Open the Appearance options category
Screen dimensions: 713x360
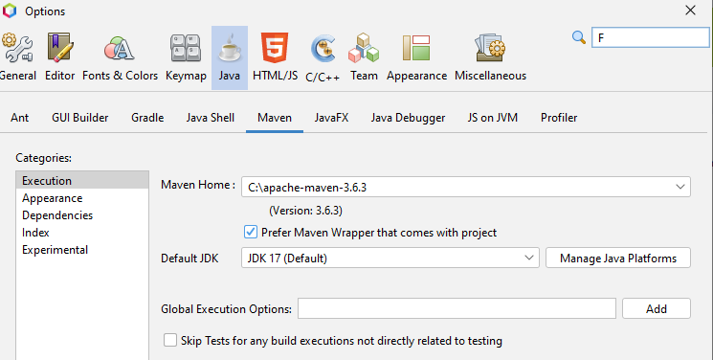(416, 57)
